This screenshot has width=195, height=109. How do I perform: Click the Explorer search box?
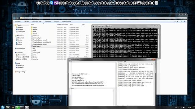coord(181,18)
